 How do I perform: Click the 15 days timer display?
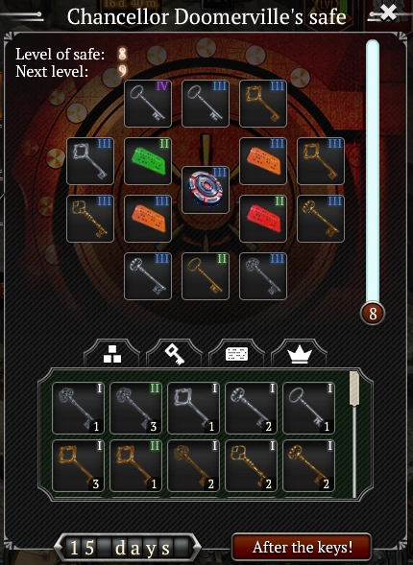[x=127, y=548]
